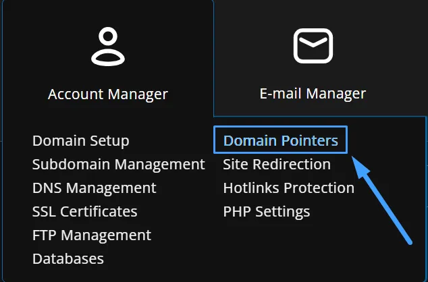Click the shoulders oval of the person icon
The width and height of the screenshot is (428, 282).
(x=108, y=58)
